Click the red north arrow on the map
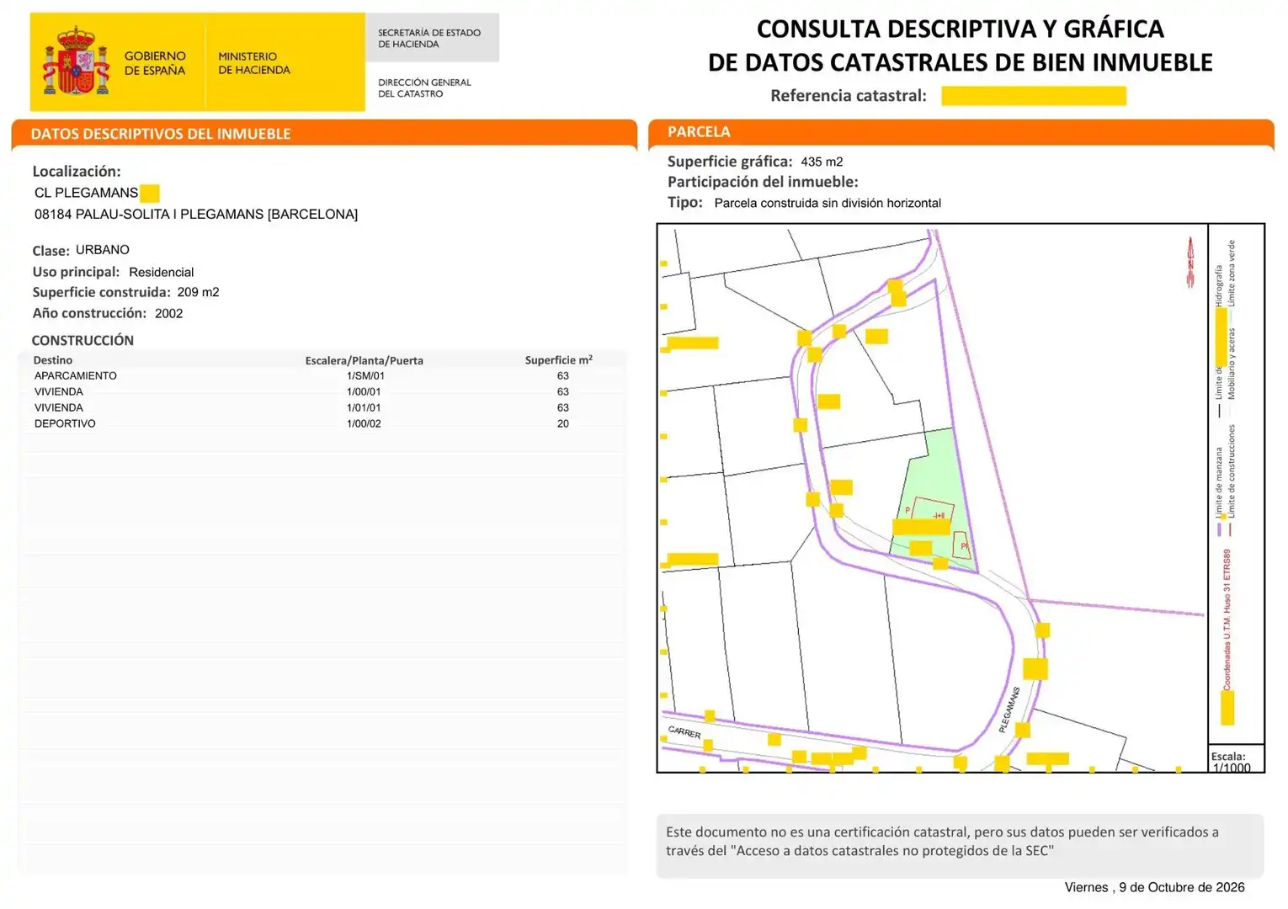 click(x=1190, y=262)
